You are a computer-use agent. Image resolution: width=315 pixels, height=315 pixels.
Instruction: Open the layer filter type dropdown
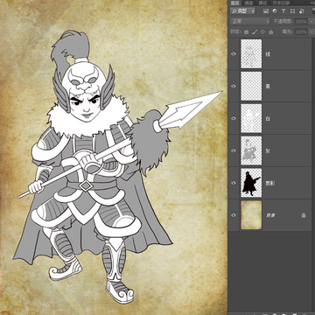242,11
